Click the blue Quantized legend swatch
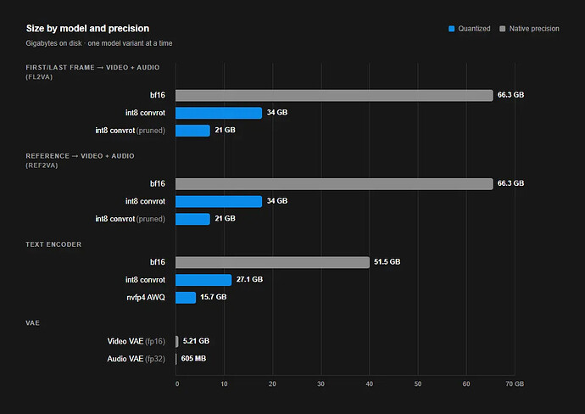585x414 pixels. coord(451,29)
